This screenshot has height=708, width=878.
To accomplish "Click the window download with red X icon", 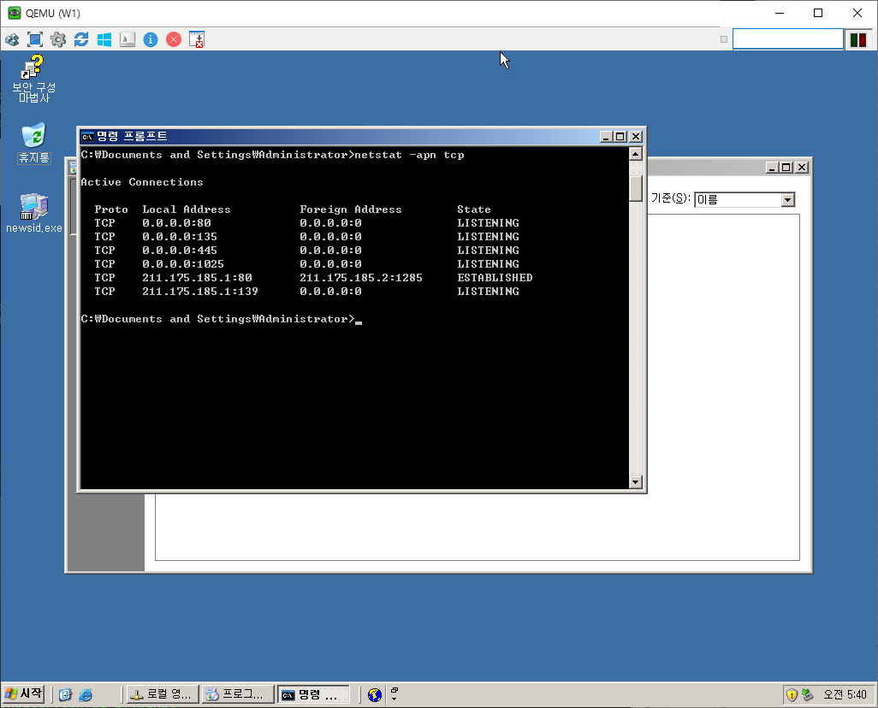I will 197,39.
